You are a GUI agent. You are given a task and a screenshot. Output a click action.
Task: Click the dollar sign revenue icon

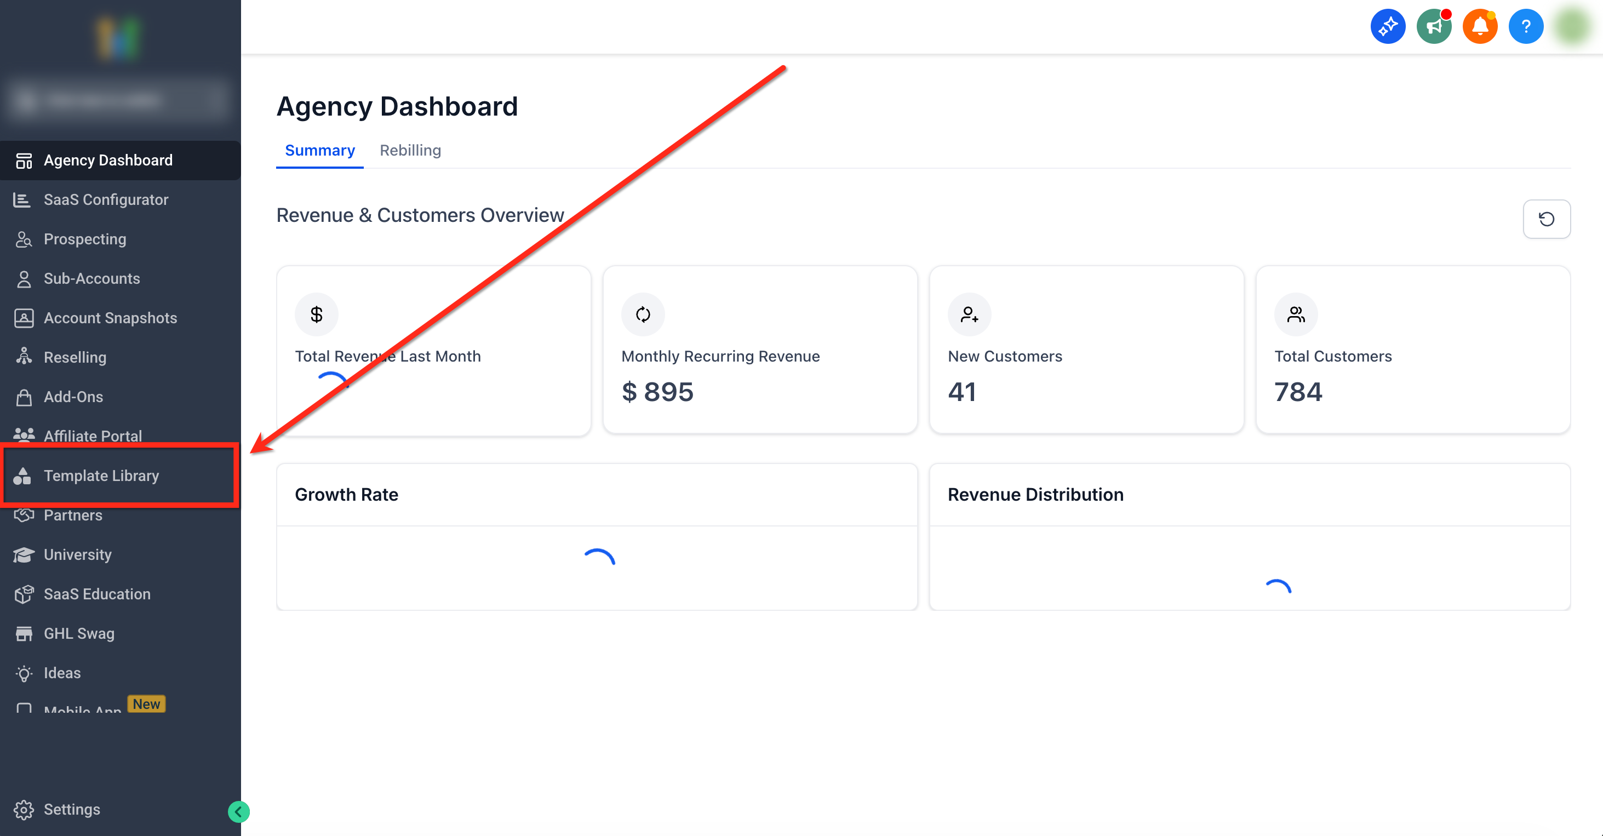316,314
